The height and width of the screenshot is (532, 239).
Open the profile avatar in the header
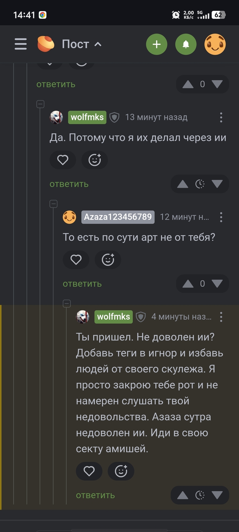(x=215, y=44)
